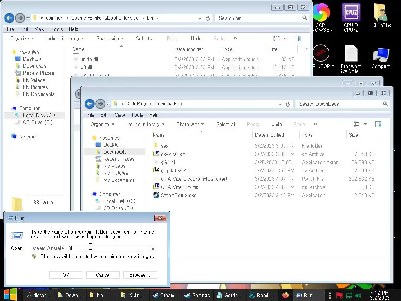Refresh the Downloads window address bar
This screenshot has width=401, height=301.
tap(288, 104)
